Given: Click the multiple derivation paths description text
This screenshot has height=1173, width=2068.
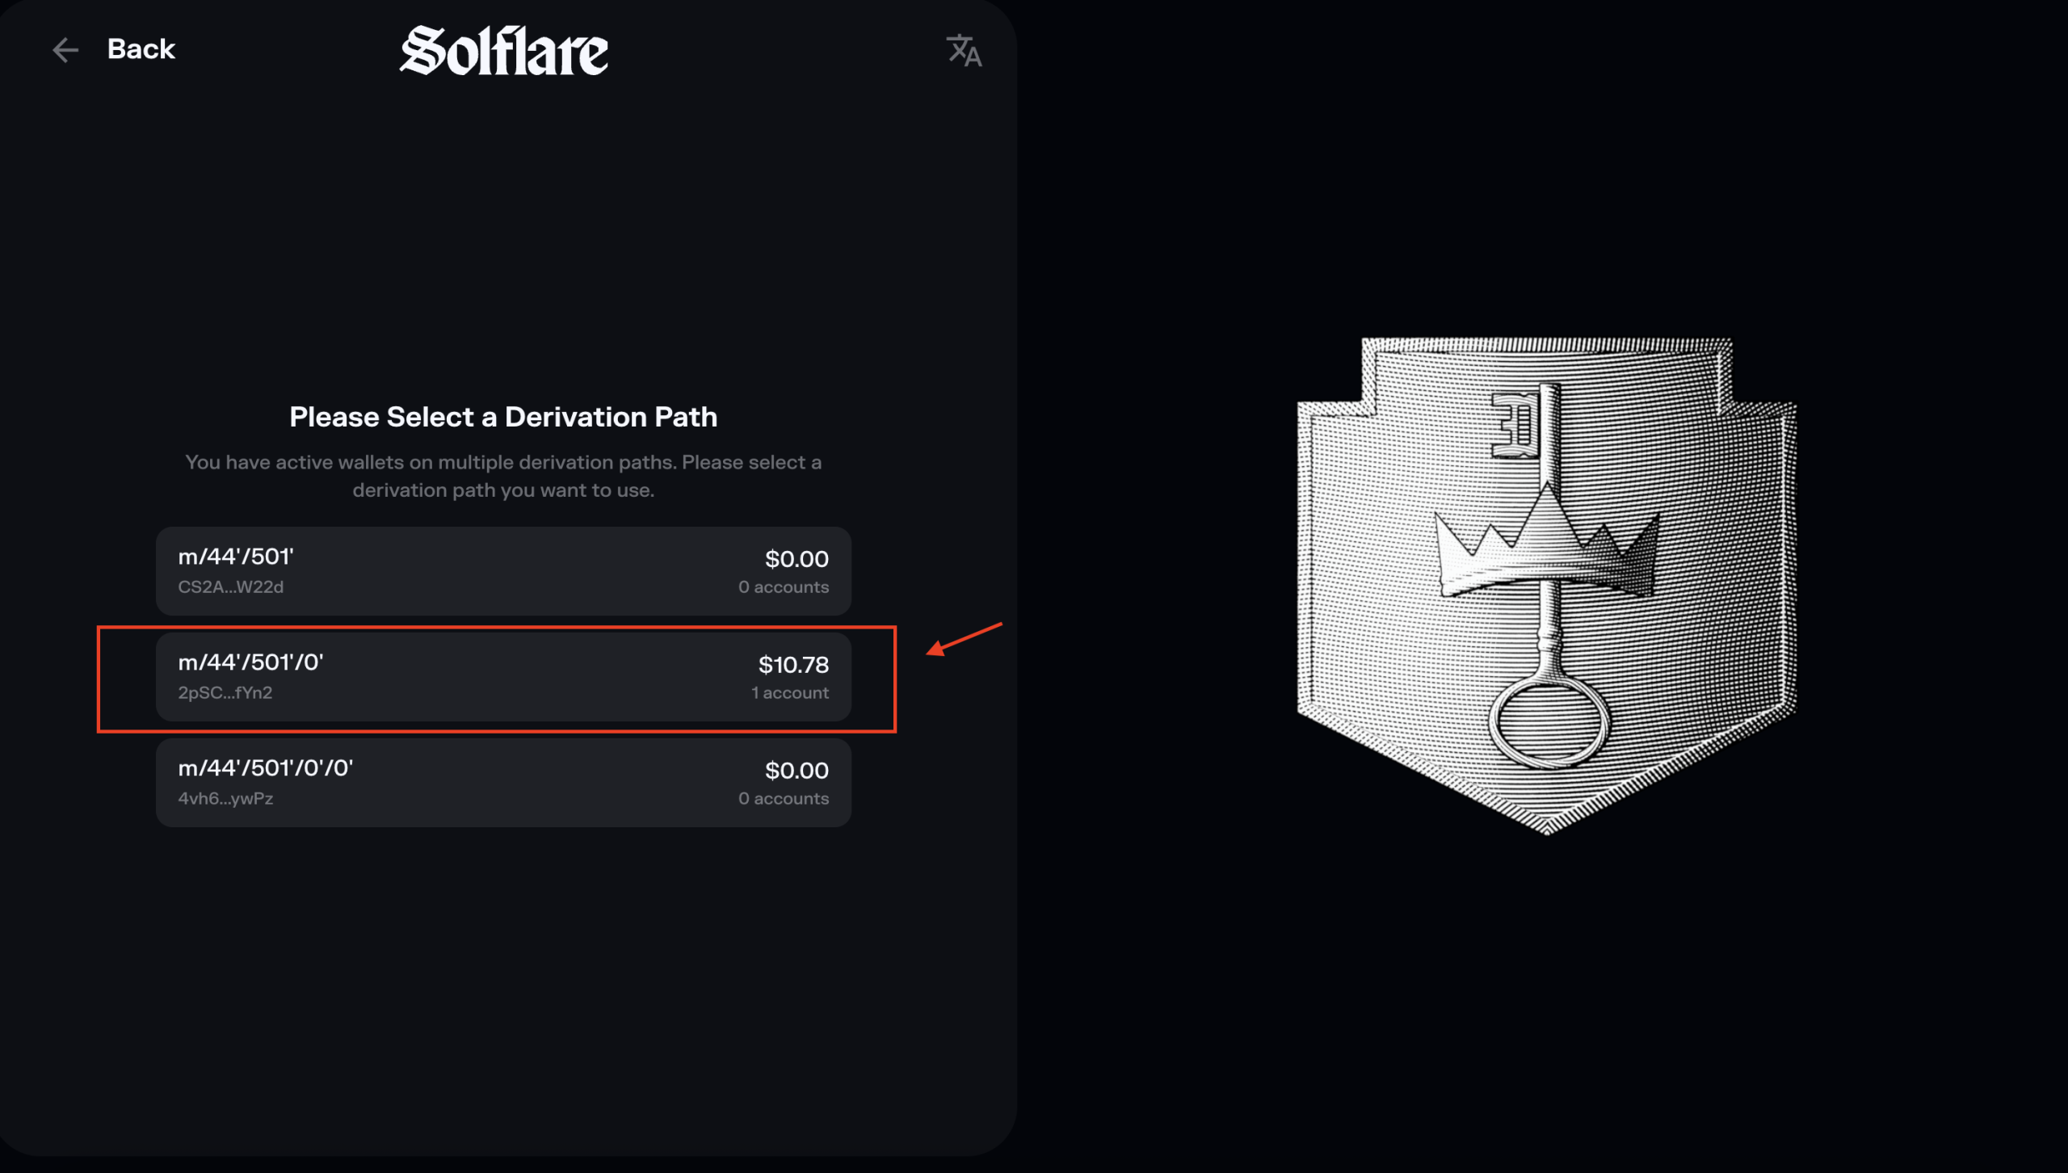Looking at the screenshot, I should [503, 476].
